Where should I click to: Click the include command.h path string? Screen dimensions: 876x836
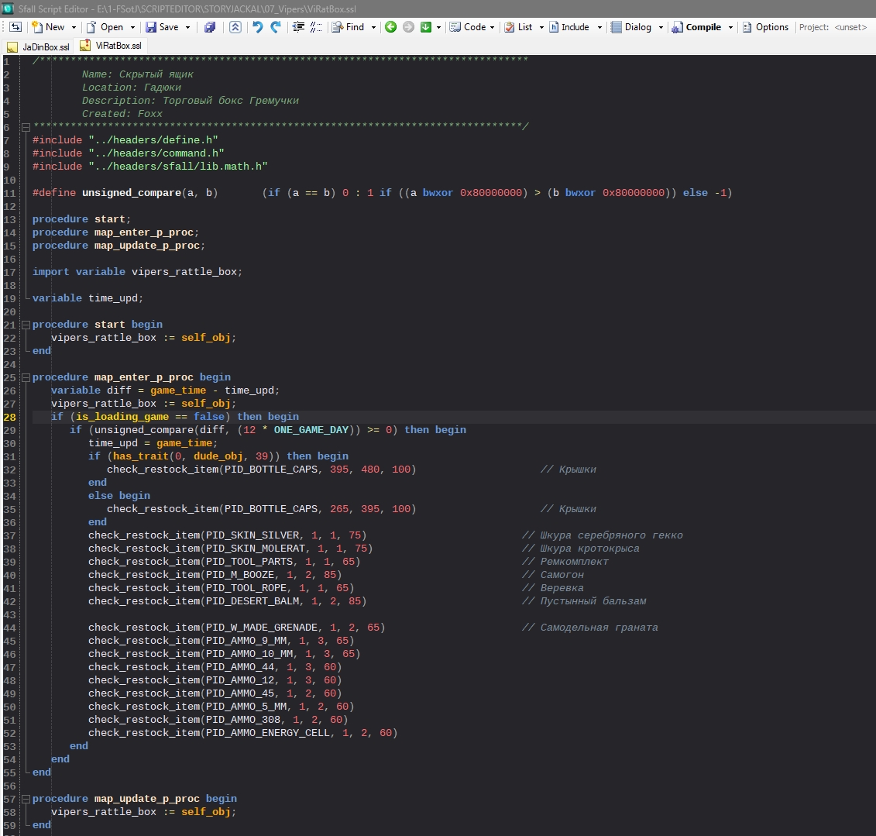156,153
